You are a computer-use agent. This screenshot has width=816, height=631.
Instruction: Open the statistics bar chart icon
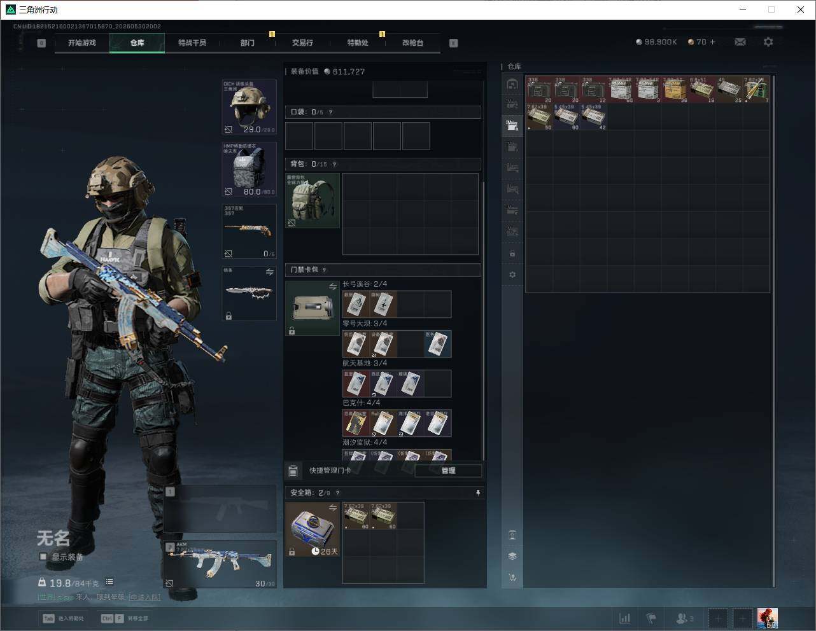pos(625,618)
